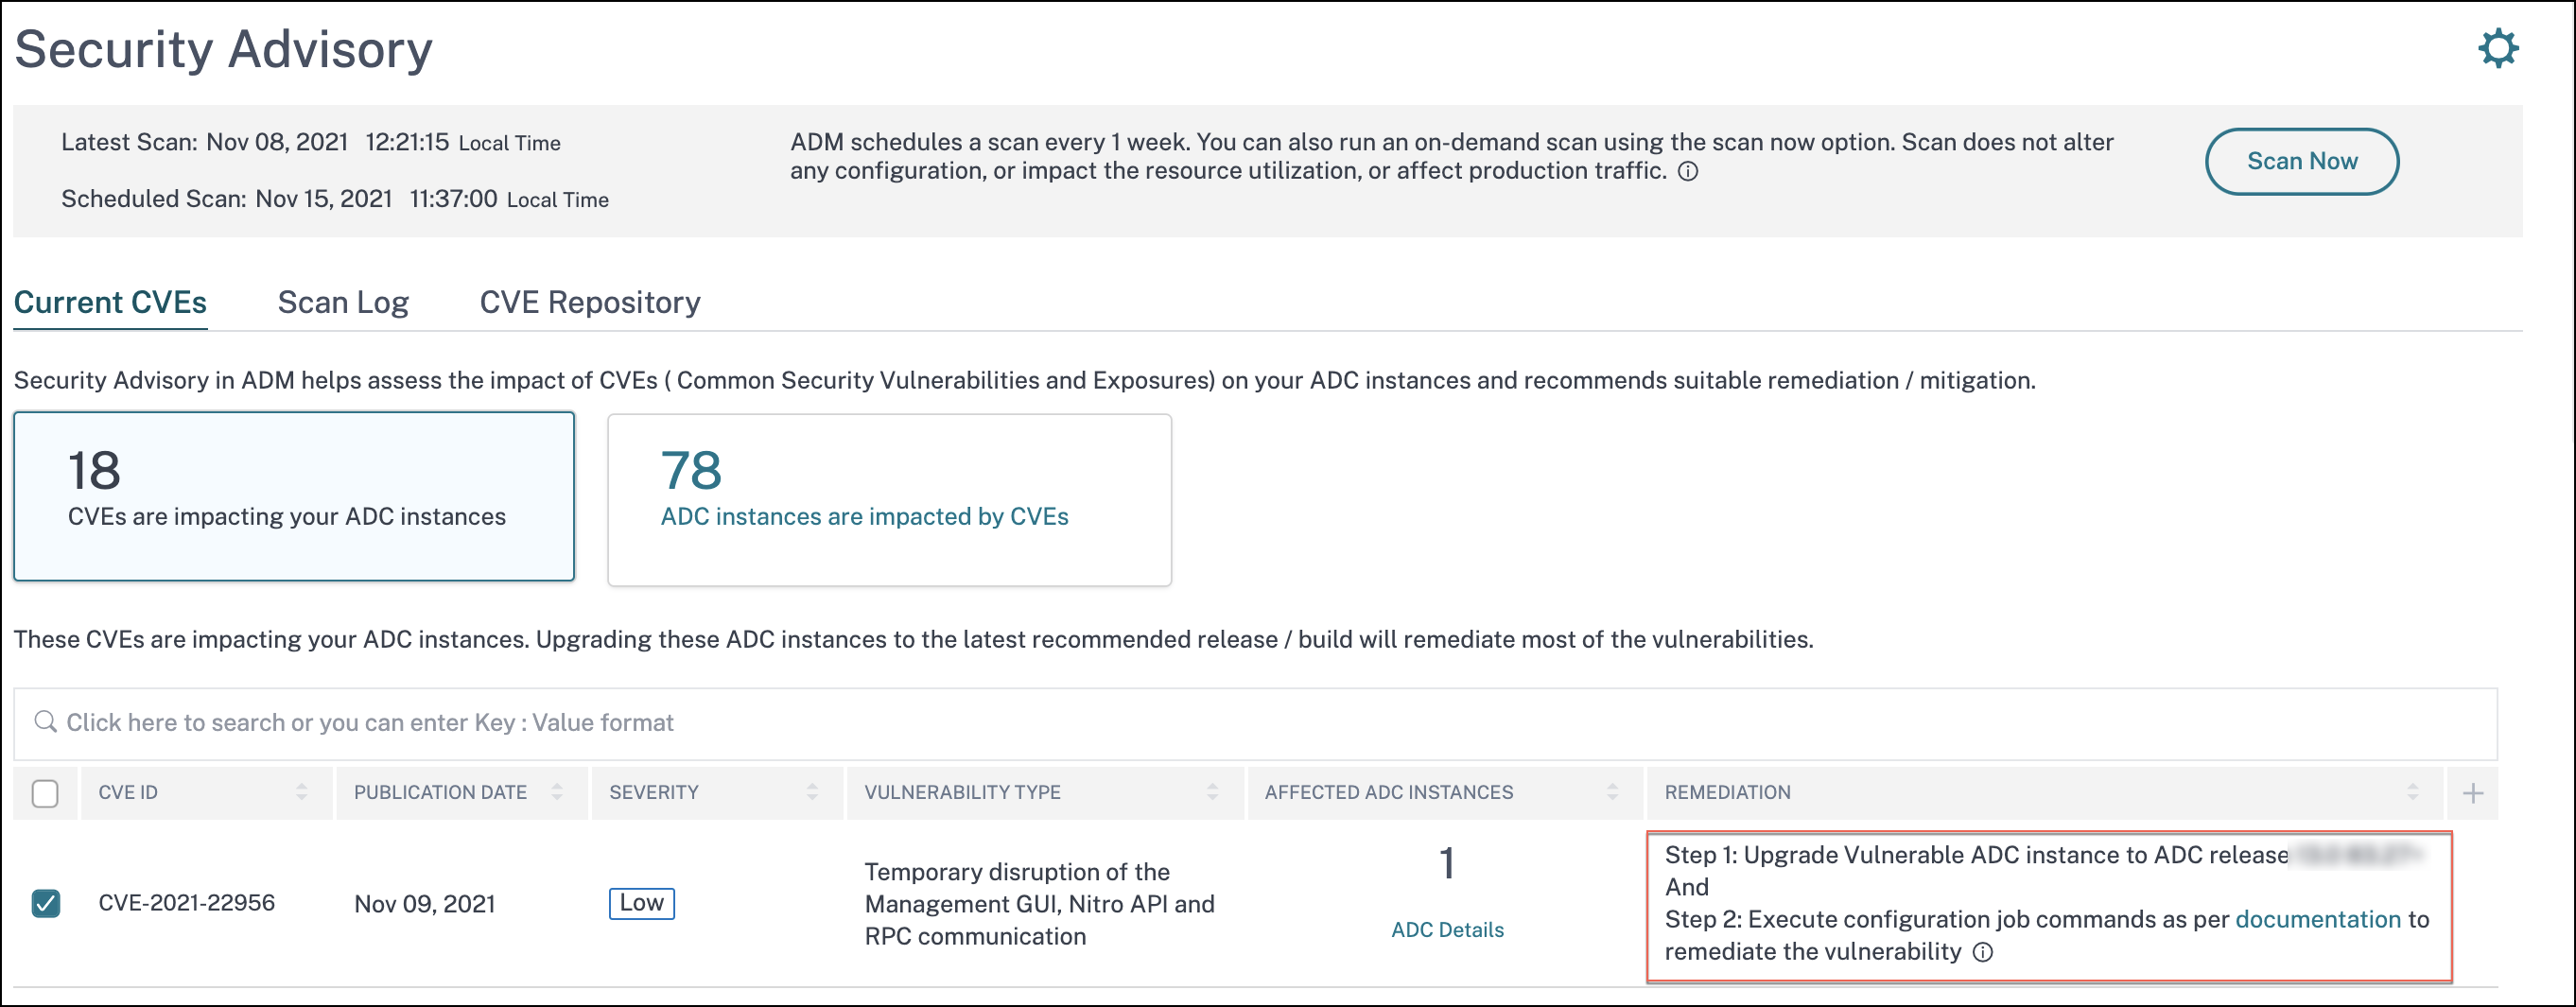
Task: Click the affected instances count 1
Action: (x=1447, y=863)
